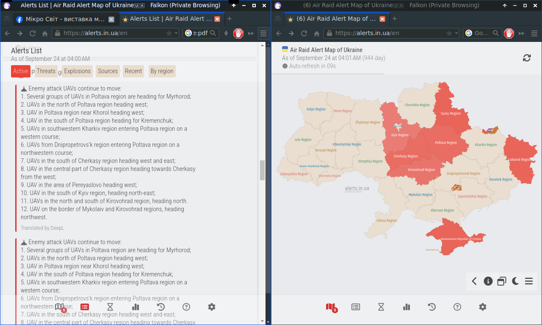The image size is (542, 325).
Task: Select the alerts list icon in left window bottom bar
Action: pyautogui.click(x=85, y=307)
